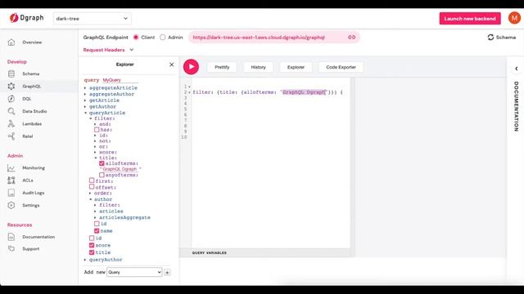Click the Prettify button
This screenshot has width=524, height=294.
coord(222,67)
